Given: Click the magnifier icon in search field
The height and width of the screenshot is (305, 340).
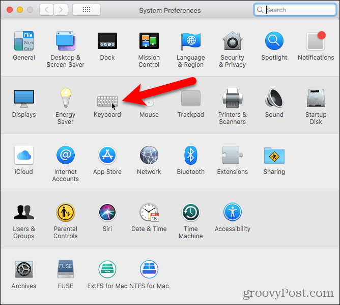Looking at the screenshot, I should point(260,10).
